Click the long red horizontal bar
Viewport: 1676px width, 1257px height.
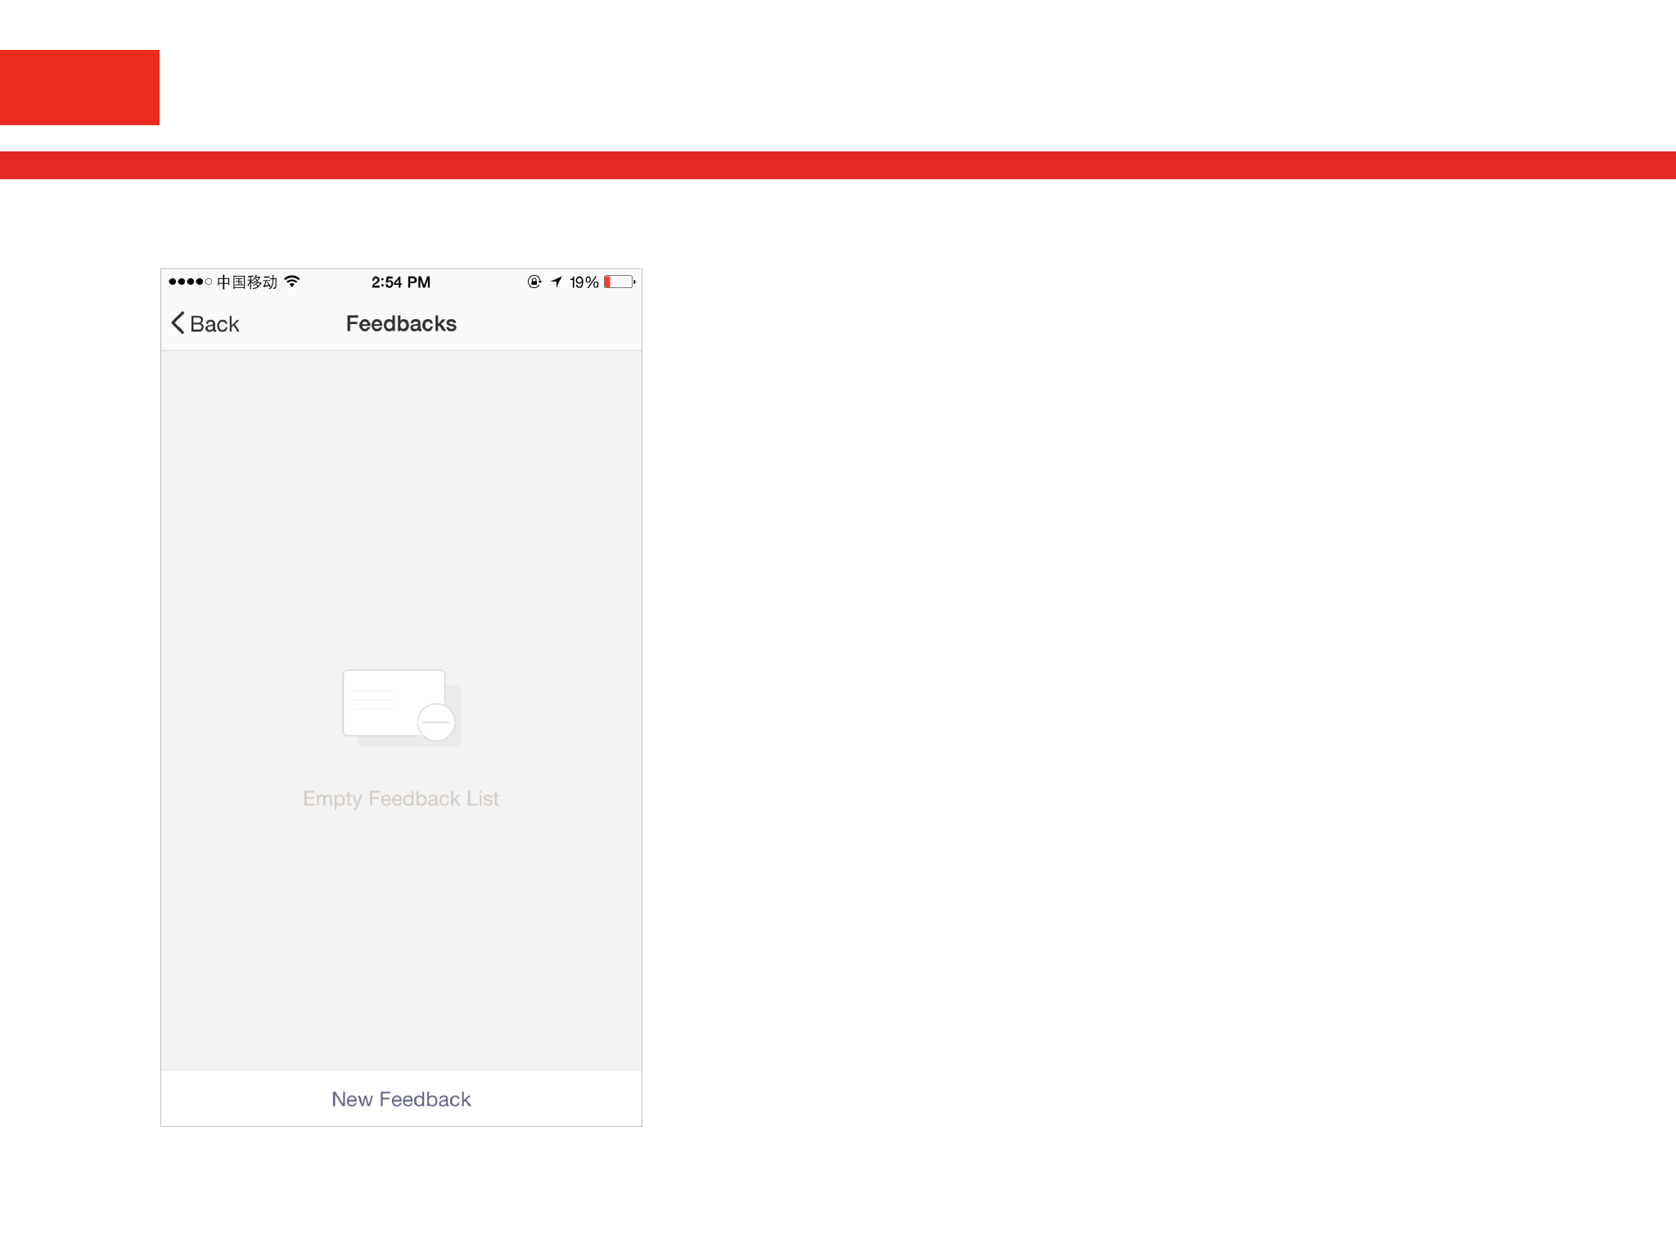click(838, 165)
